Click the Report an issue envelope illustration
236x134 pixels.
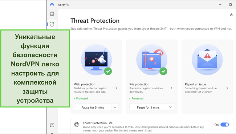point(207,60)
